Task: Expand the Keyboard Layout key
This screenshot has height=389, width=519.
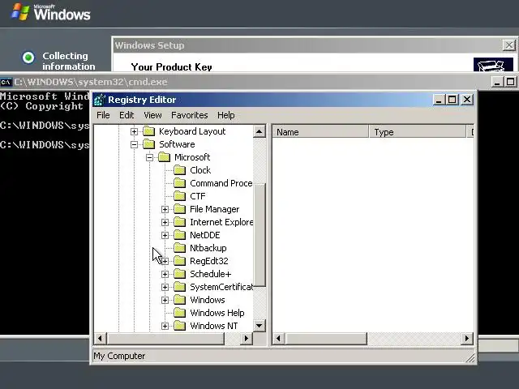Action: coord(134,131)
